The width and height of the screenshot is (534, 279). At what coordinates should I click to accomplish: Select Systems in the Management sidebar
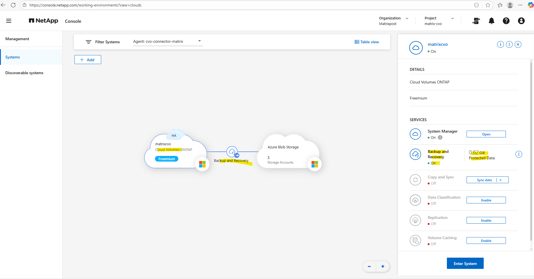pos(13,57)
